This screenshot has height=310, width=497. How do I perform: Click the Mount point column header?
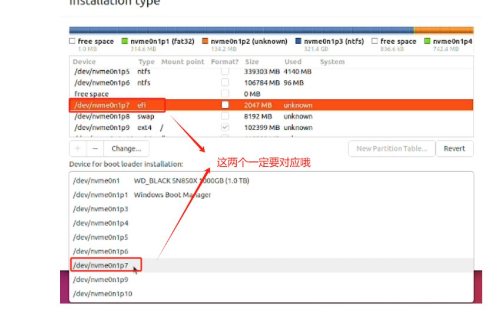tap(183, 62)
